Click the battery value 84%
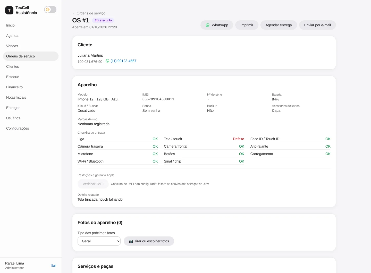 point(275,99)
